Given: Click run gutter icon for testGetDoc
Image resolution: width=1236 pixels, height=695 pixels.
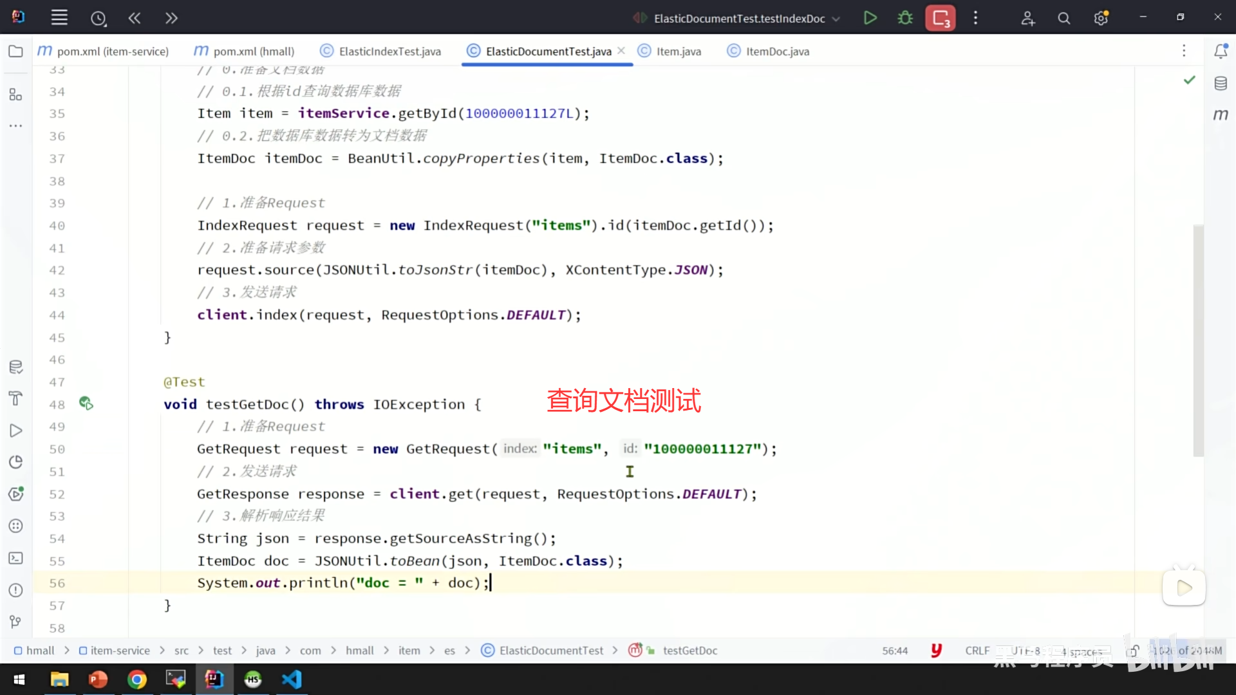Looking at the screenshot, I should pyautogui.click(x=86, y=403).
